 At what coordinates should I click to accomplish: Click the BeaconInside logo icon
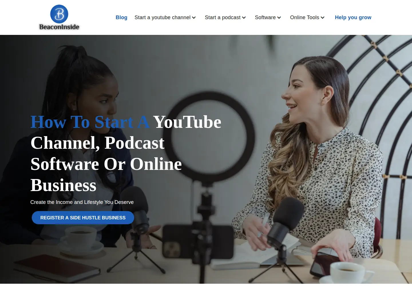pyautogui.click(x=59, y=14)
